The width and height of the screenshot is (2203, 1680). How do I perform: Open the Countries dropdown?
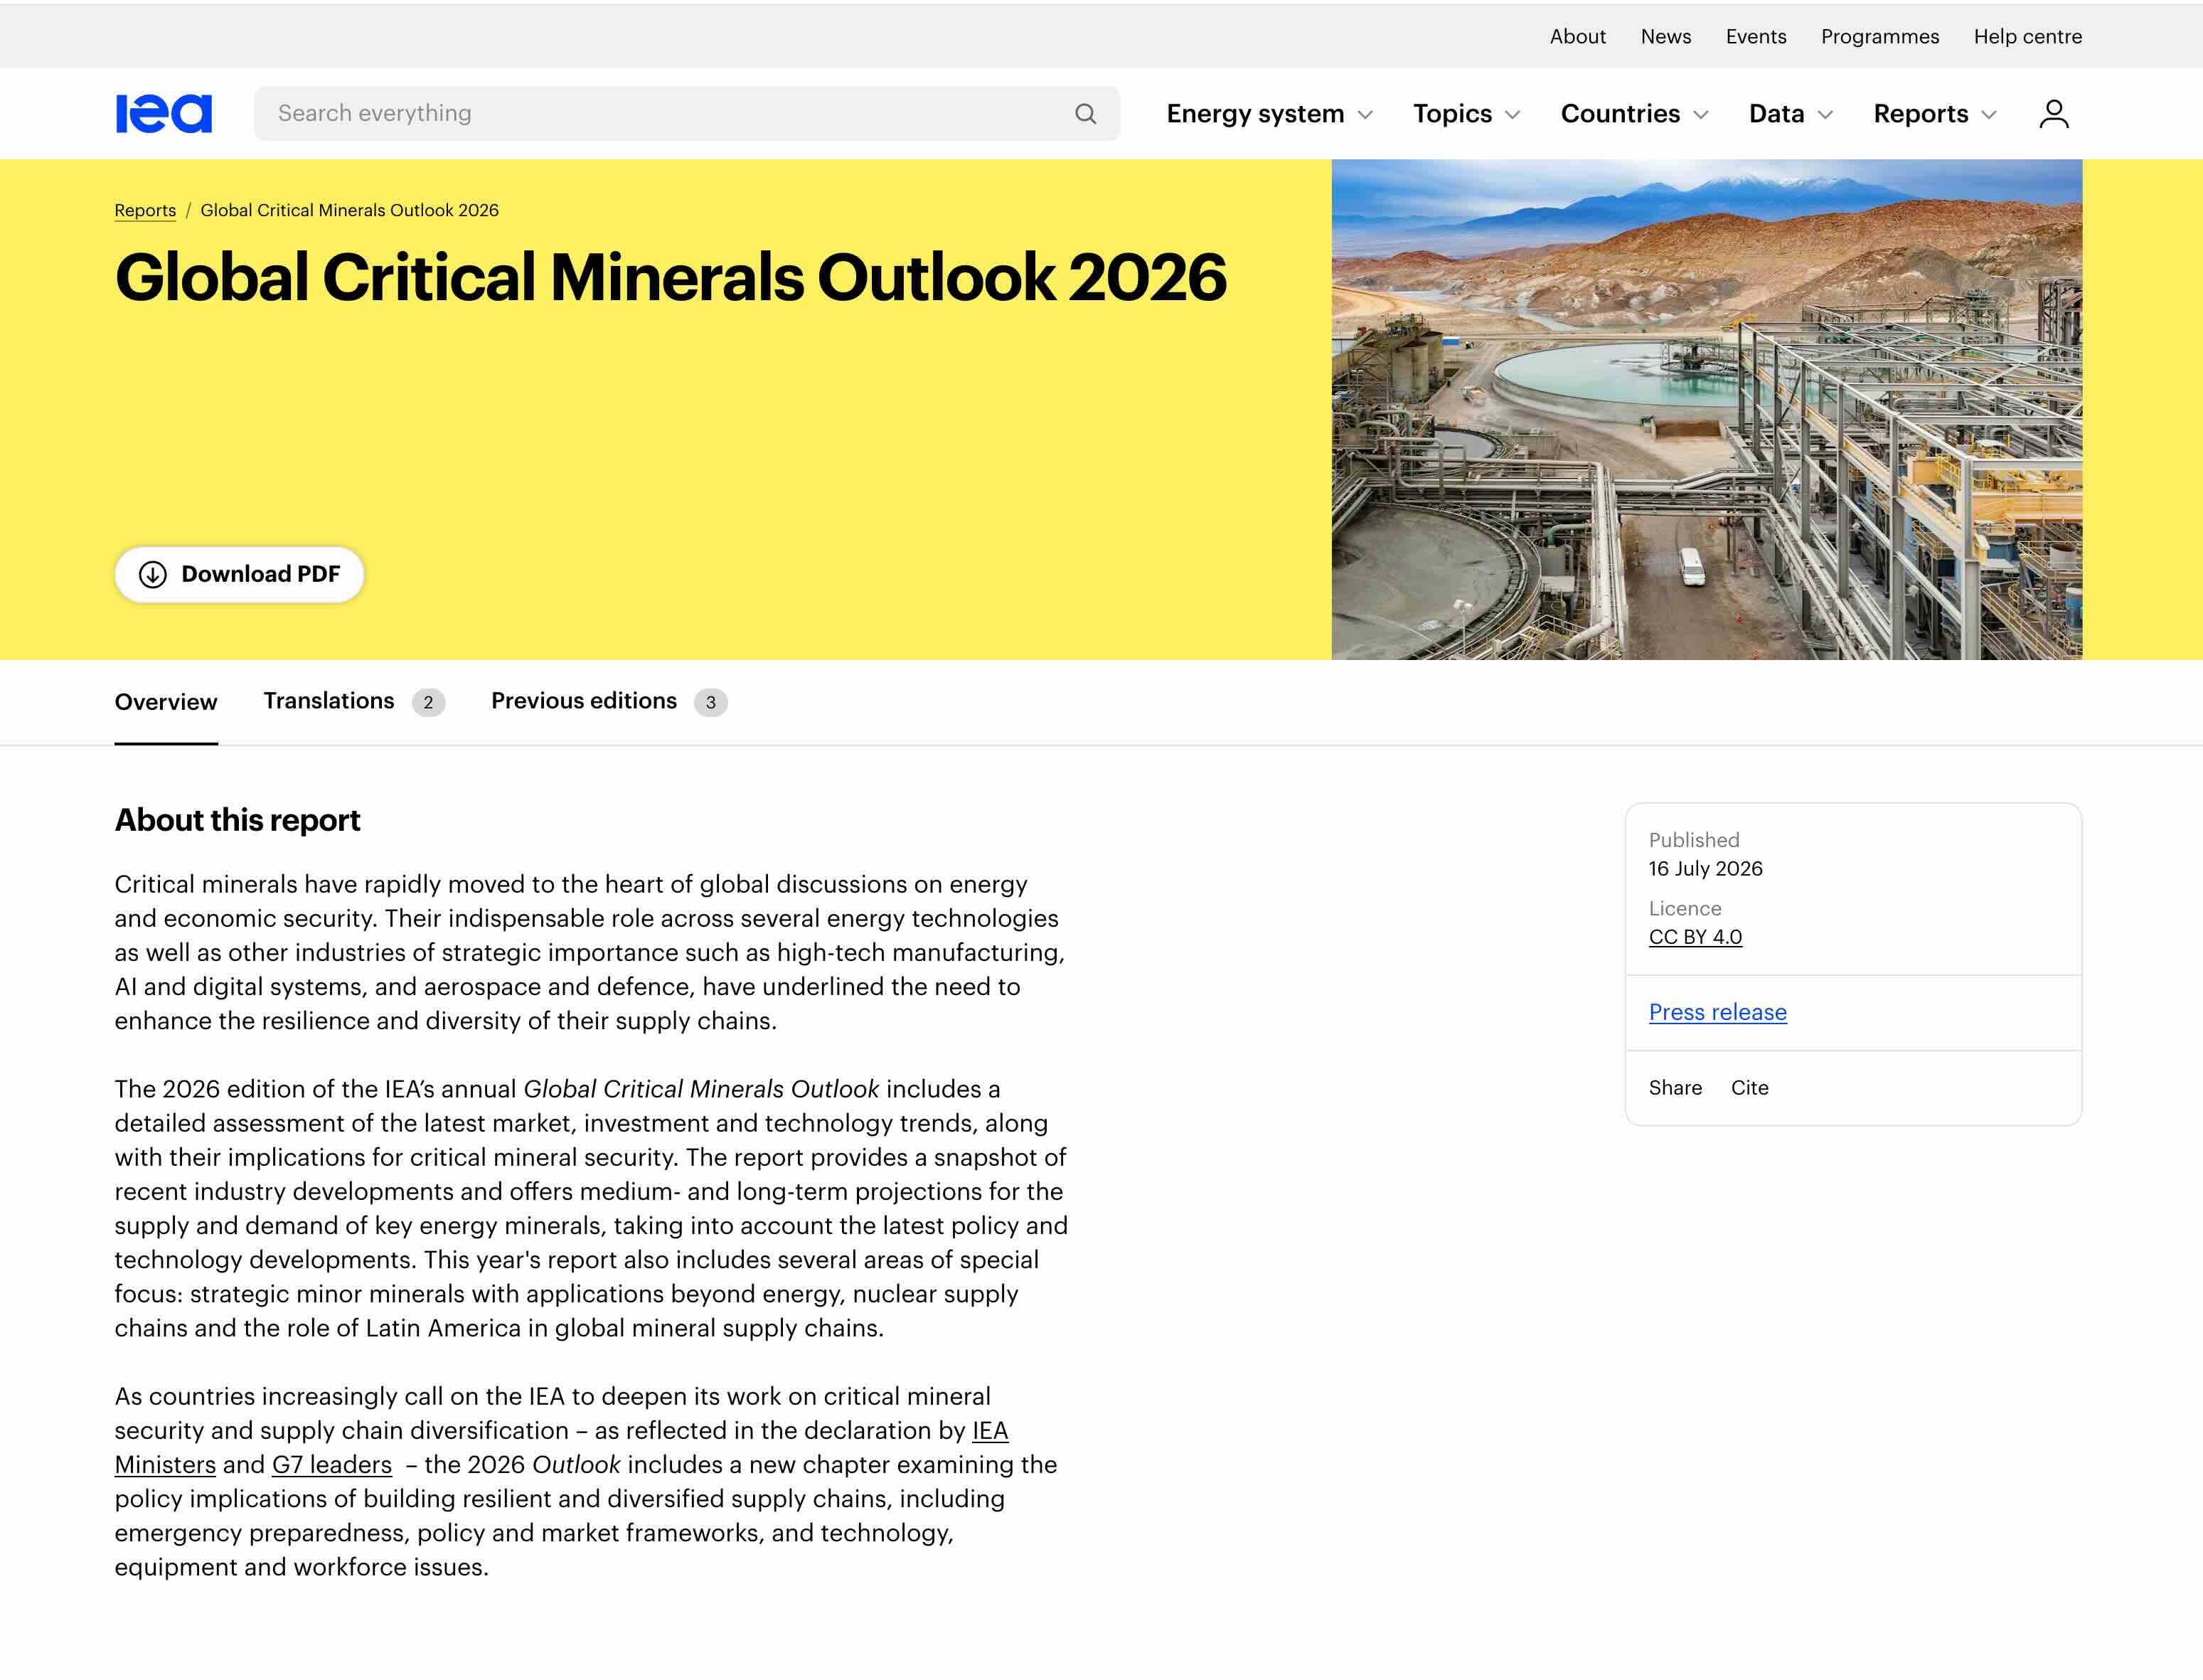coord(1634,114)
